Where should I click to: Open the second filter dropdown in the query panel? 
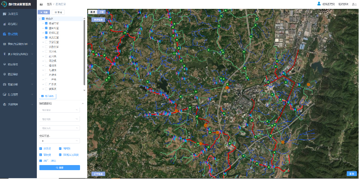60,119
